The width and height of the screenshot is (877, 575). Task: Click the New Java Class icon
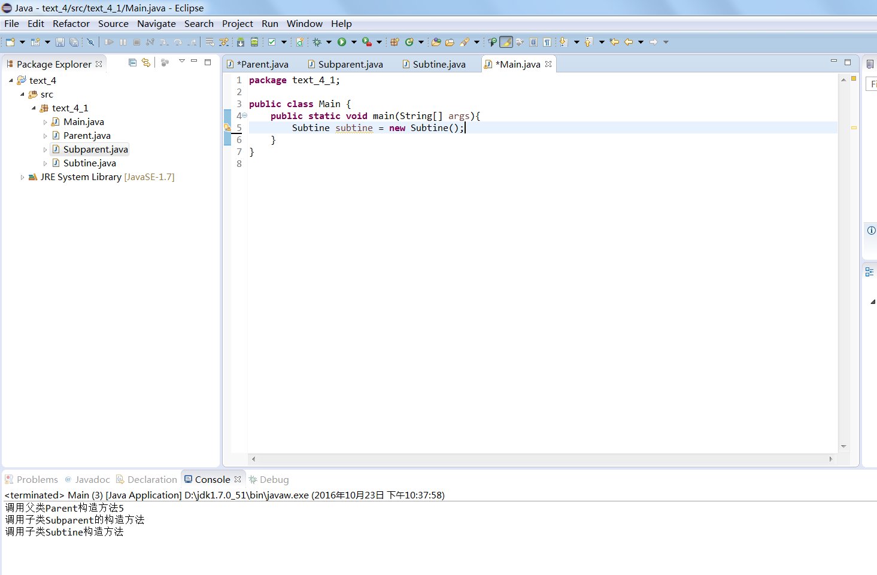(x=409, y=42)
